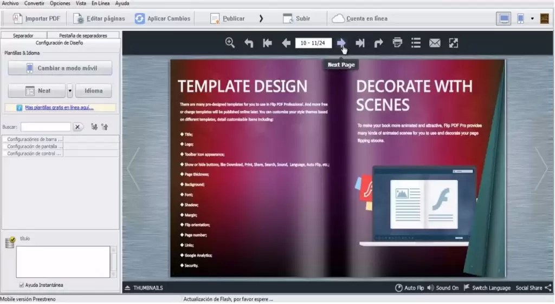Click the print icon in viewer toolbar
The width and height of the screenshot is (555, 304).
(397, 43)
